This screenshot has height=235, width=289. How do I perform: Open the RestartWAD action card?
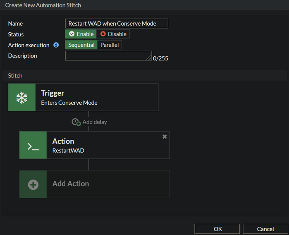107,145
